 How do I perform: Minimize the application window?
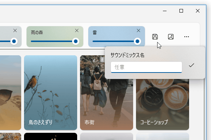pyautogui.click(x=165, y=11)
